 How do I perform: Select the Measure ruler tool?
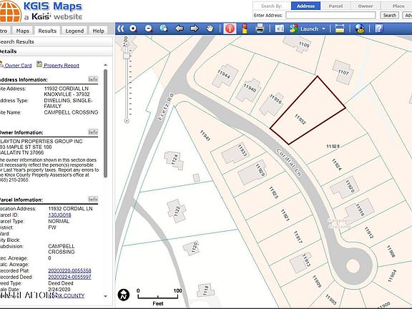[340, 29]
